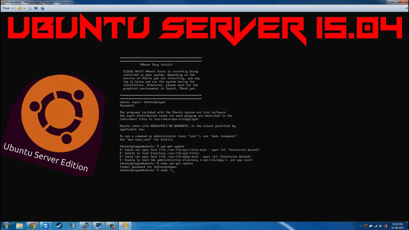Click 'Unable to lock directory /var/lib/apt/lists/' line
The image size is (409, 230).
point(160,153)
